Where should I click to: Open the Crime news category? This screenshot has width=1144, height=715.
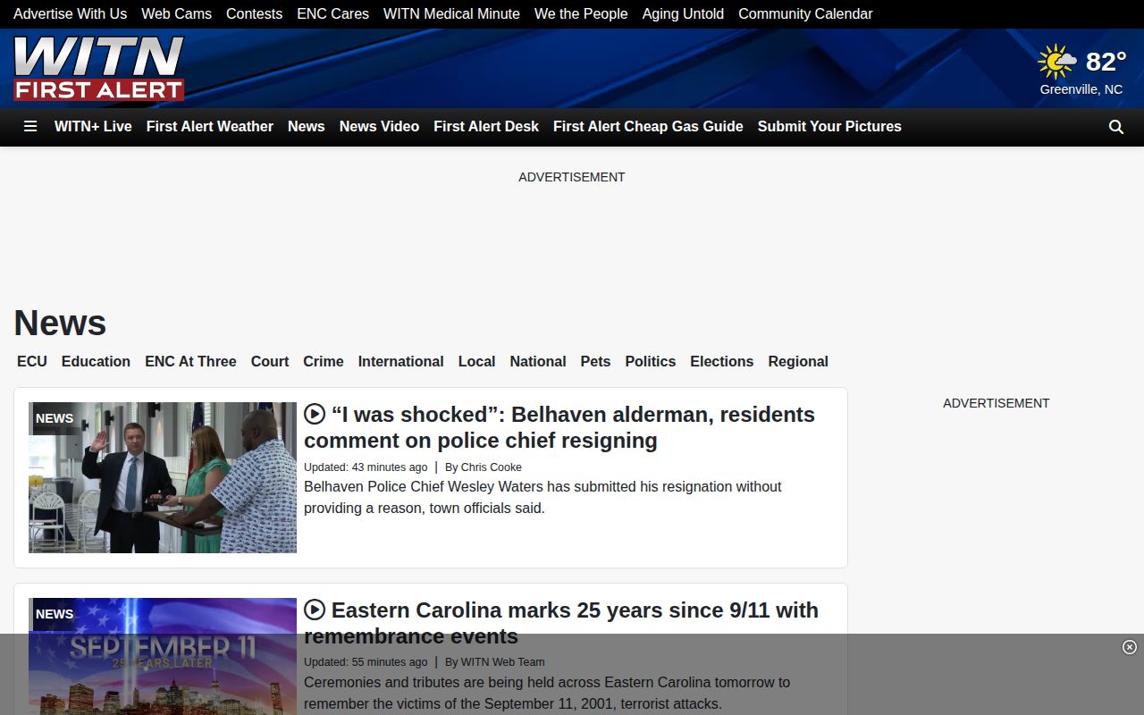pyautogui.click(x=324, y=362)
